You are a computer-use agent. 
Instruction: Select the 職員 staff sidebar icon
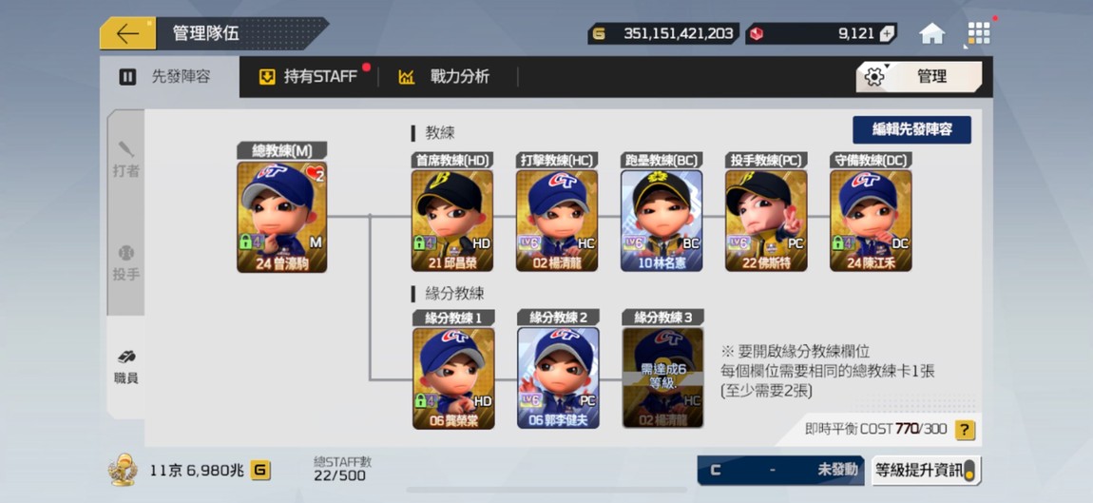(x=126, y=368)
